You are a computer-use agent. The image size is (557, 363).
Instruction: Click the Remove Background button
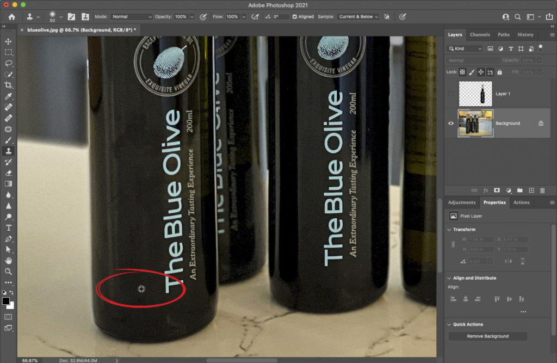(487, 336)
